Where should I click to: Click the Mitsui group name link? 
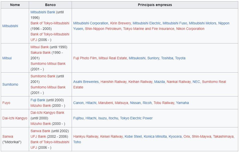tap(7, 58)
